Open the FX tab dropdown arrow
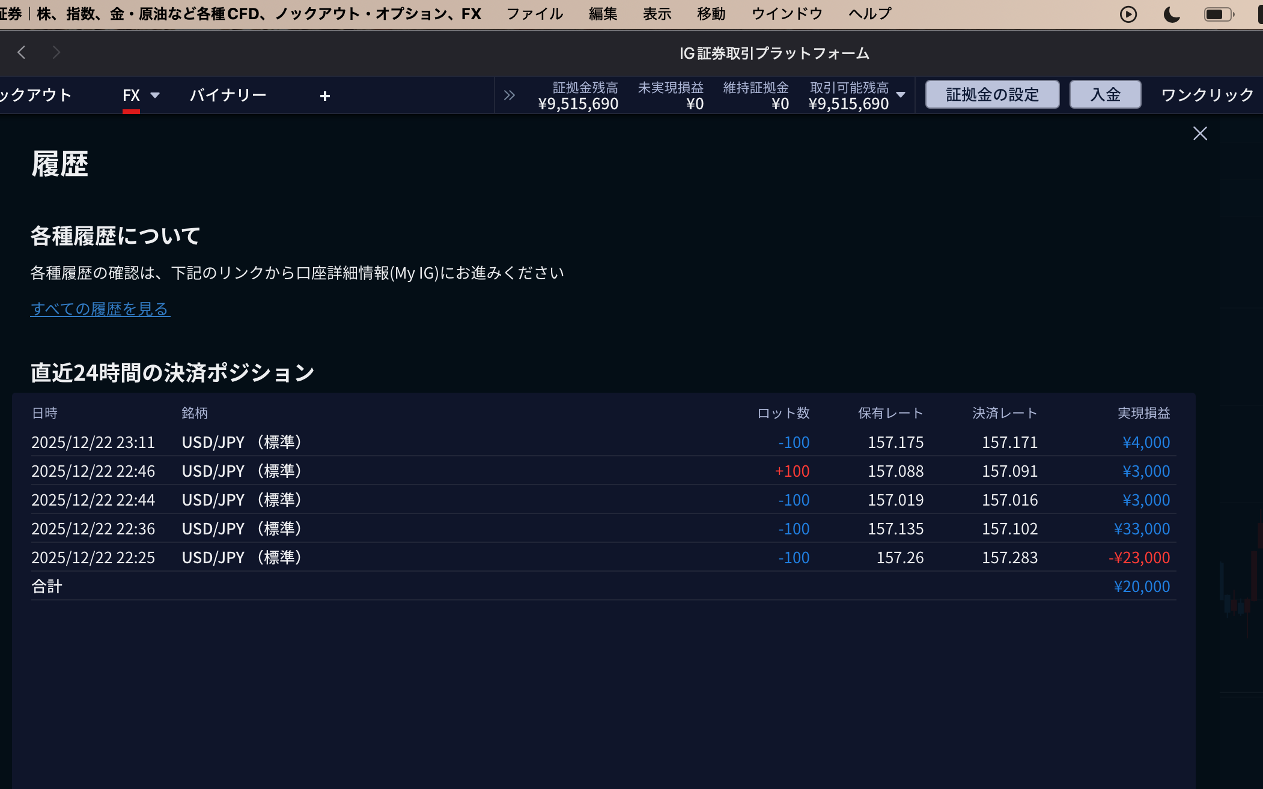Screen dimensions: 1263x789 tap(155, 95)
